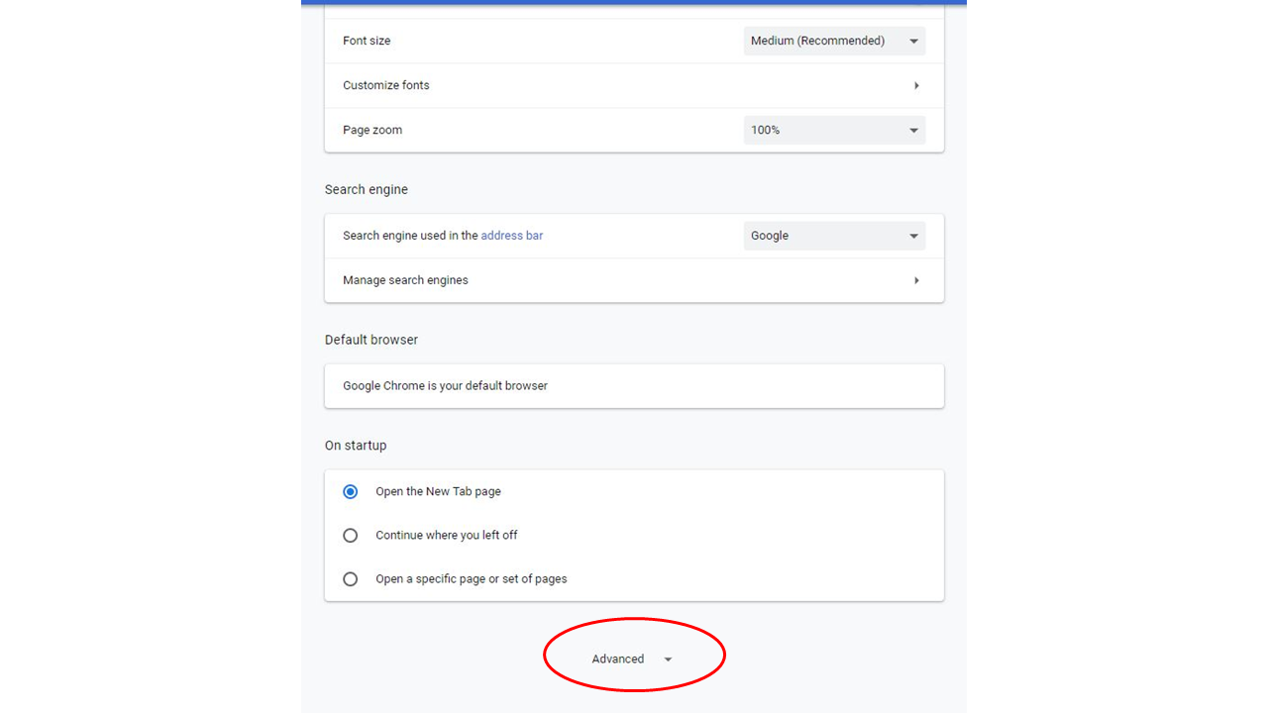This screenshot has width=1268, height=713.
Task: Click the Customize fonts arrow icon
Action: point(916,85)
